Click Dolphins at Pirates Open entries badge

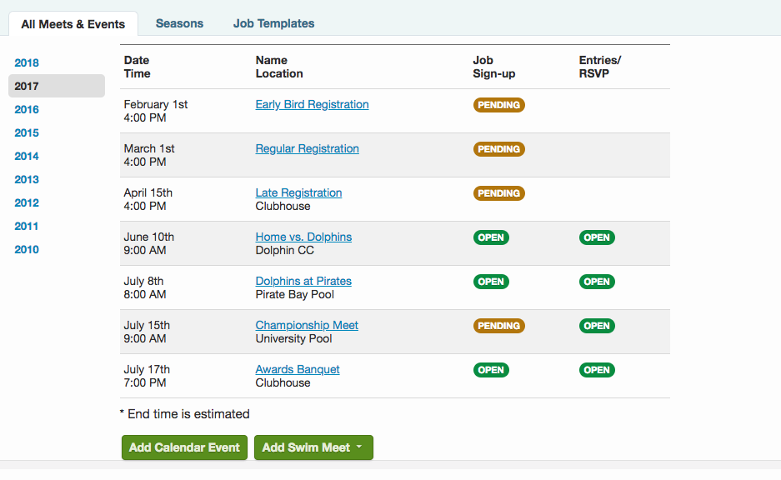[597, 282]
